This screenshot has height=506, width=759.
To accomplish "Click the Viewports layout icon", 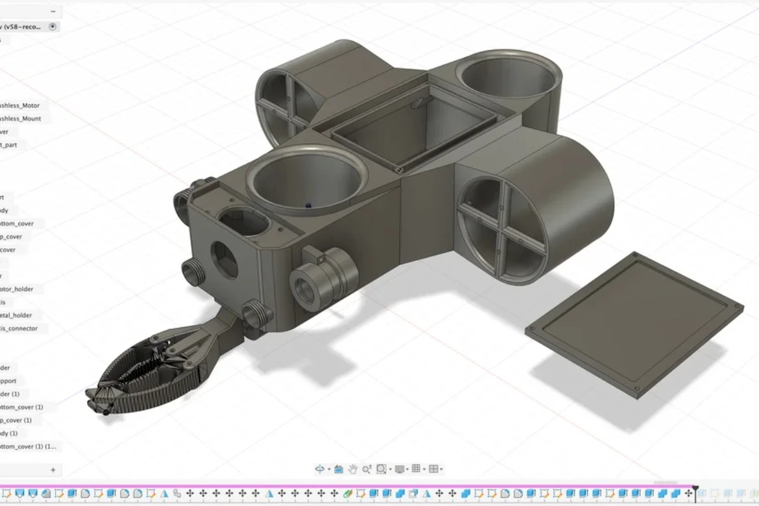I will (x=433, y=469).
